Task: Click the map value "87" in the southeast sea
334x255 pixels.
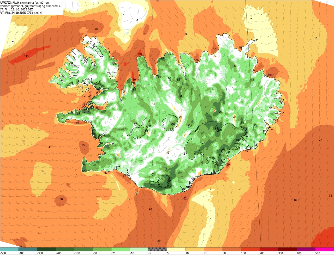Action: (x=296, y=200)
